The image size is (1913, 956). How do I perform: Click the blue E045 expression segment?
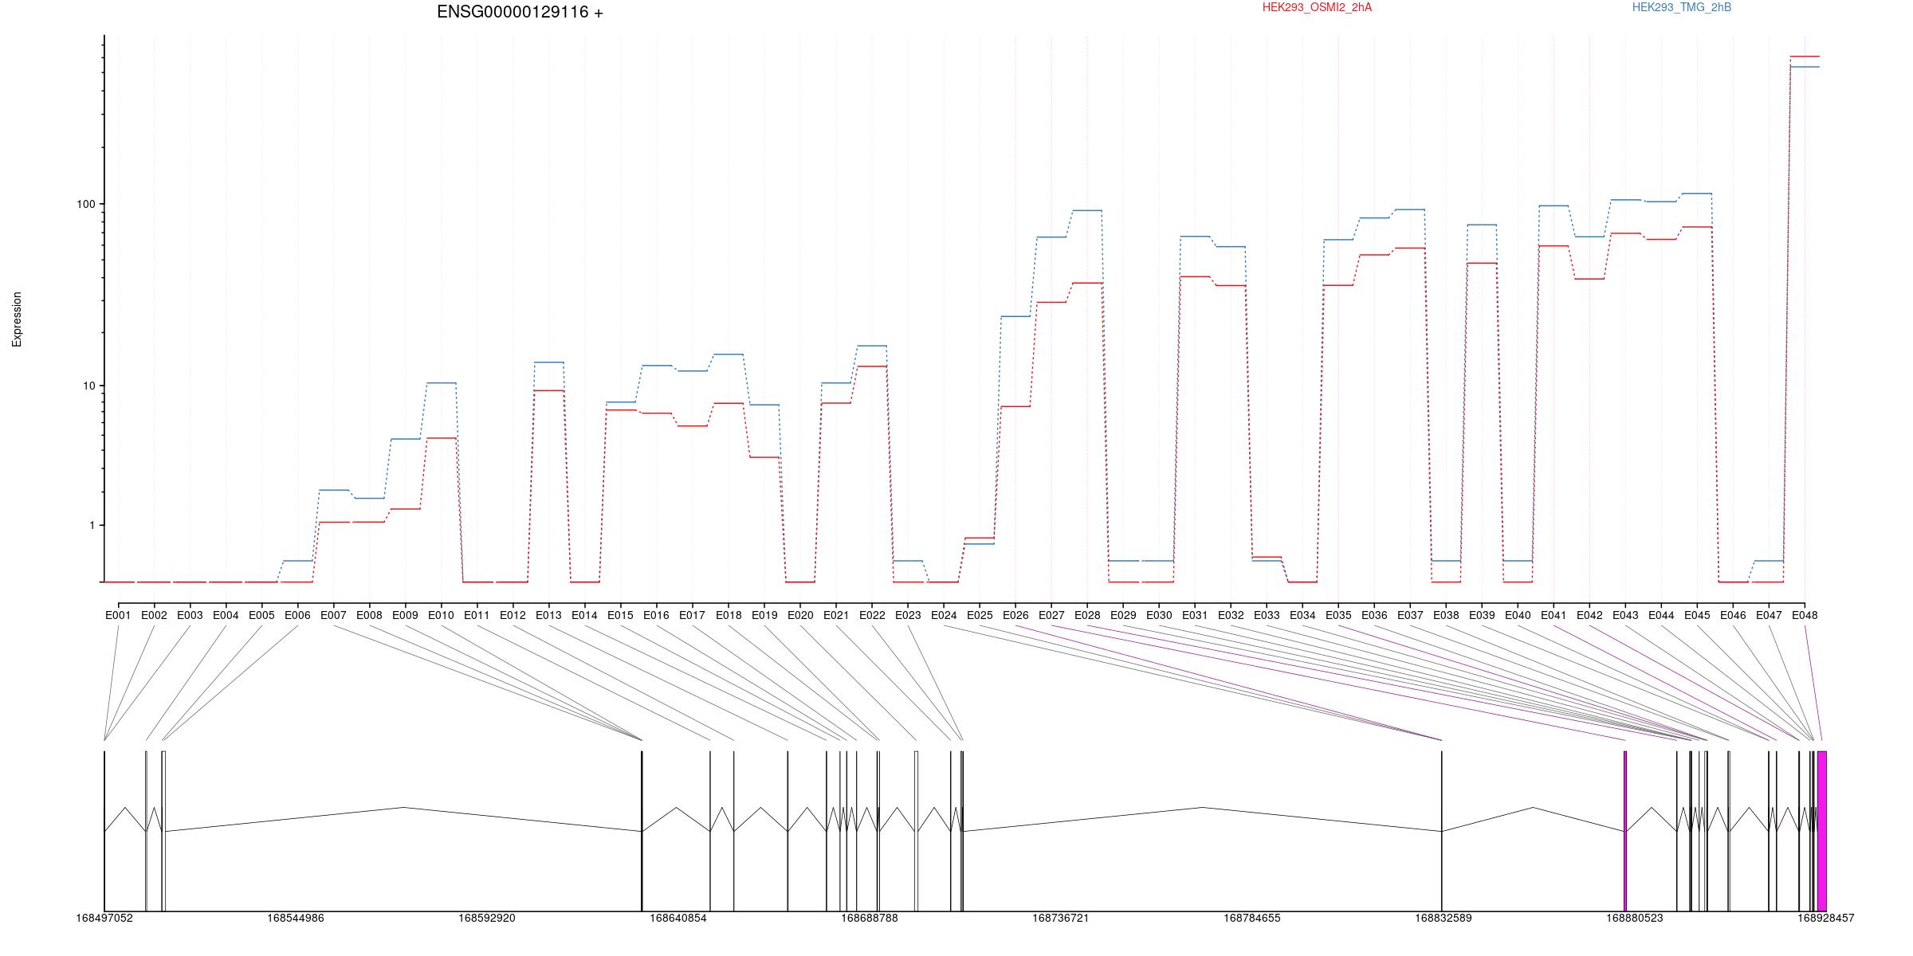[1697, 194]
